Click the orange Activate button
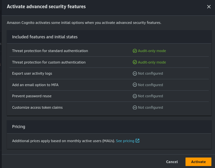 (198, 162)
